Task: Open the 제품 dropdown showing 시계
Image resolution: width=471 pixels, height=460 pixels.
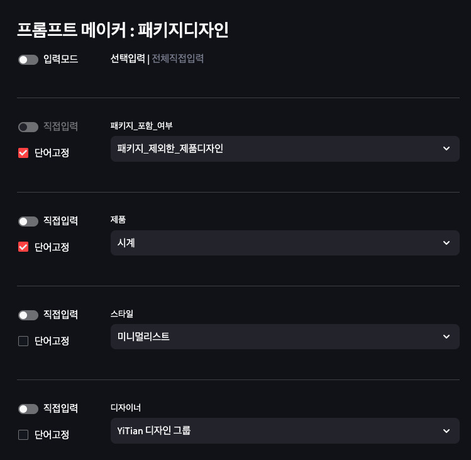Action: tap(285, 243)
